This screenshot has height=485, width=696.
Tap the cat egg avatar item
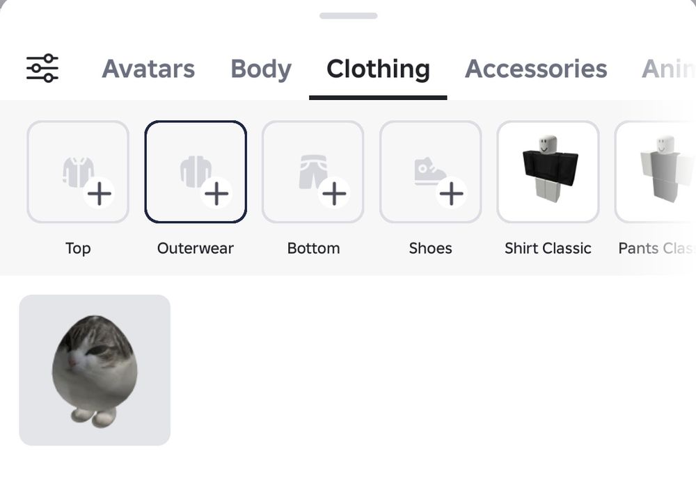[x=95, y=370]
